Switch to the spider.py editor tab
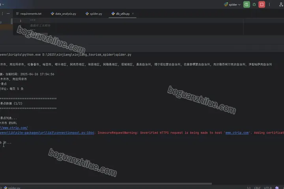The width and height of the screenshot is (284, 189). tap(94, 13)
